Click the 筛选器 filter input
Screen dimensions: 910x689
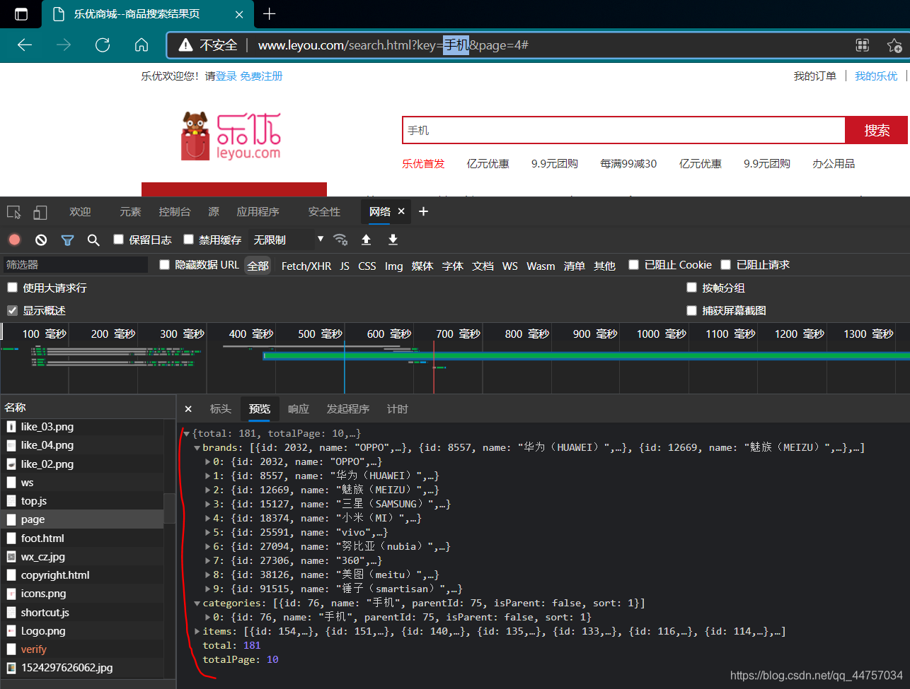coord(76,264)
